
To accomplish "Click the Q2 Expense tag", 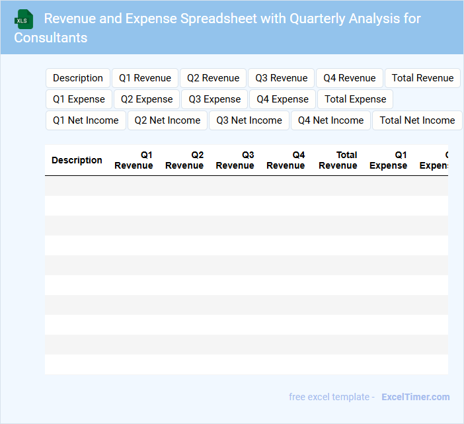I will pos(147,99).
